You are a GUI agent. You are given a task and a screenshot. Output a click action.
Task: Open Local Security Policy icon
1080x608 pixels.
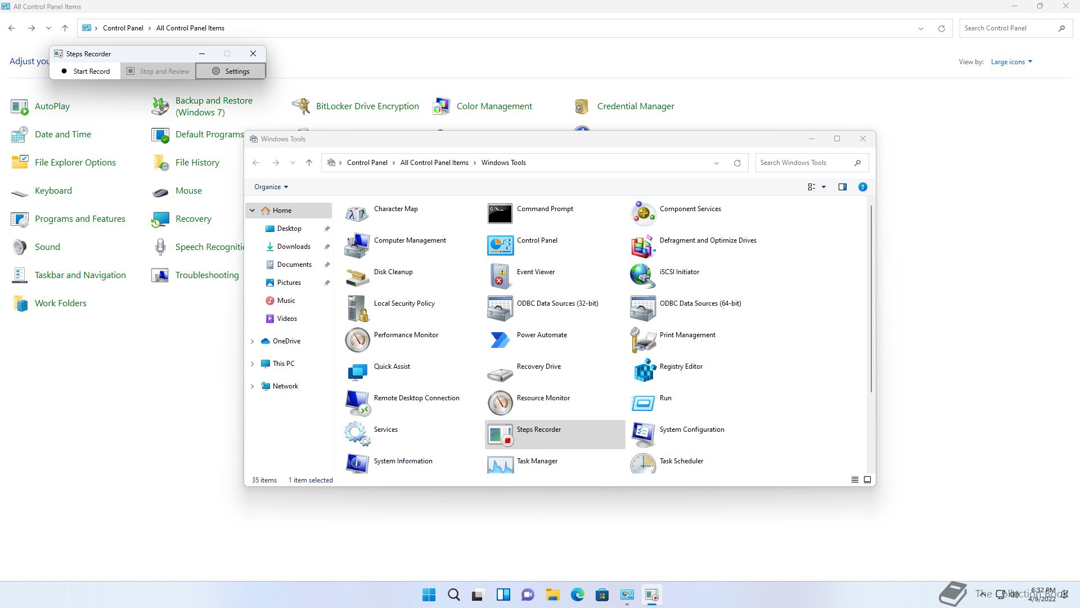click(x=357, y=309)
